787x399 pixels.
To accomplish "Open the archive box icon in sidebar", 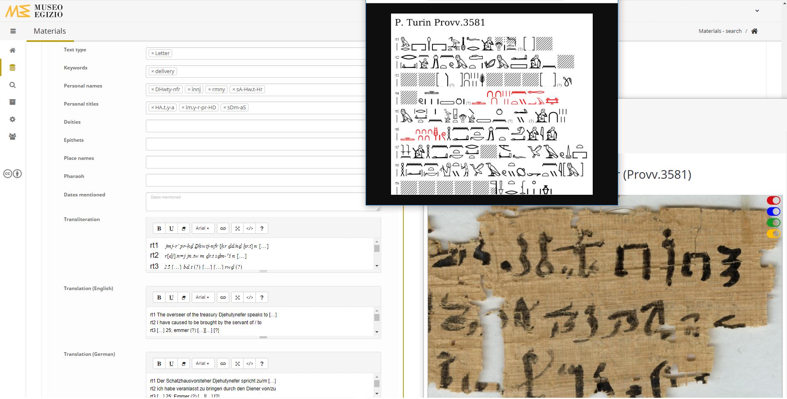I will (12, 102).
